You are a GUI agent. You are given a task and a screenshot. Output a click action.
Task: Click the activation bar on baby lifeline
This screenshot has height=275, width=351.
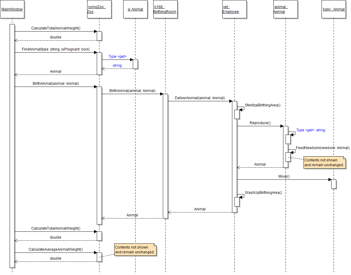pyautogui.click(x=334, y=184)
